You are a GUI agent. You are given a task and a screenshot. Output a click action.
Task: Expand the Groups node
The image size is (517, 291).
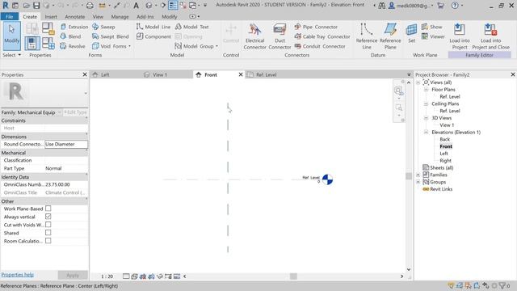(418, 182)
